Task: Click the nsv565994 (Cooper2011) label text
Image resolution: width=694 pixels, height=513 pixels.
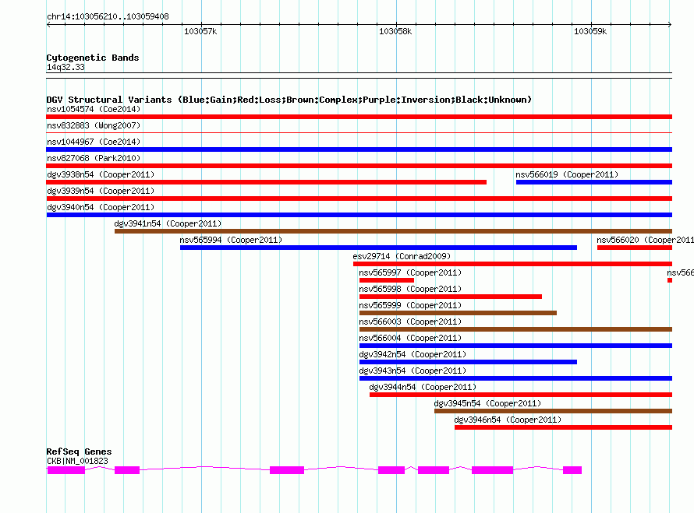Action: tap(231, 240)
